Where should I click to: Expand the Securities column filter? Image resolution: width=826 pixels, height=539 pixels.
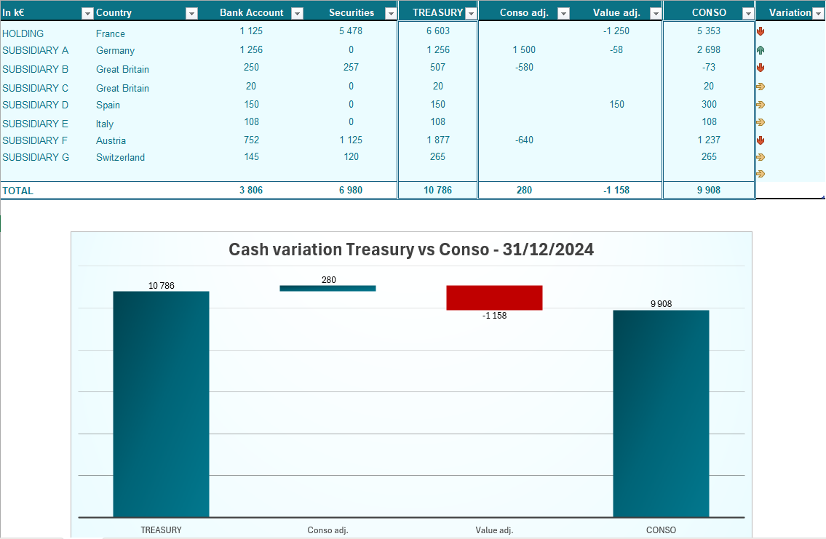point(390,13)
